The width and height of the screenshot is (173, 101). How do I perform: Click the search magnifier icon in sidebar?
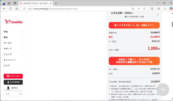[x=20, y=94]
